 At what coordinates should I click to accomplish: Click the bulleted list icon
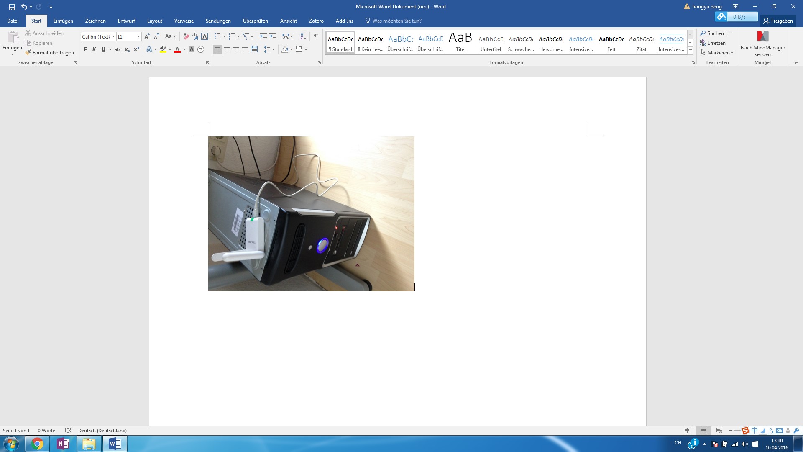(217, 37)
